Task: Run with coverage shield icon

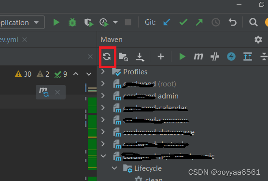Action: [89, 23]
